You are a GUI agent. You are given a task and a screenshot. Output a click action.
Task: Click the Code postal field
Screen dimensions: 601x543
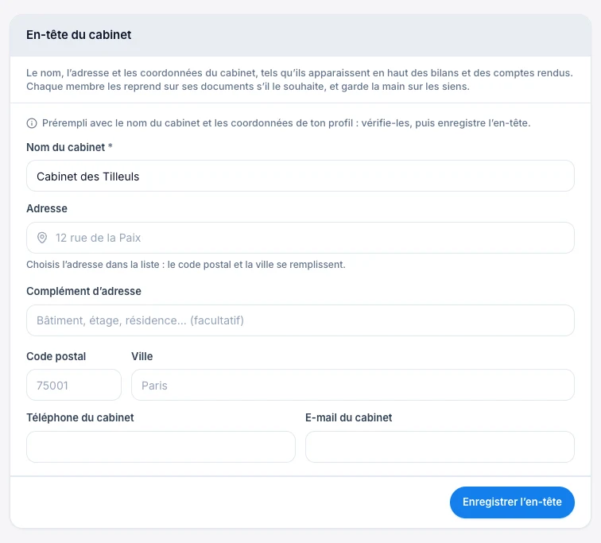tap(74, 385)
